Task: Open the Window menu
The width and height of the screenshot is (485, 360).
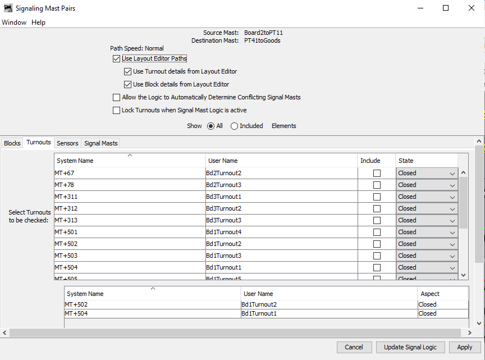Action: [x=14, y=22]
